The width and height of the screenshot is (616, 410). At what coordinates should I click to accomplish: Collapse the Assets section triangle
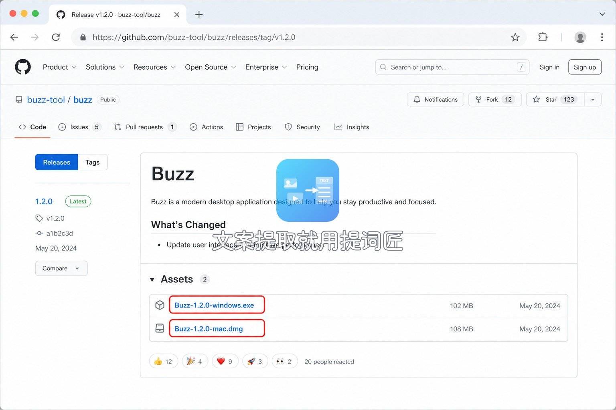(x=152, y=279)
